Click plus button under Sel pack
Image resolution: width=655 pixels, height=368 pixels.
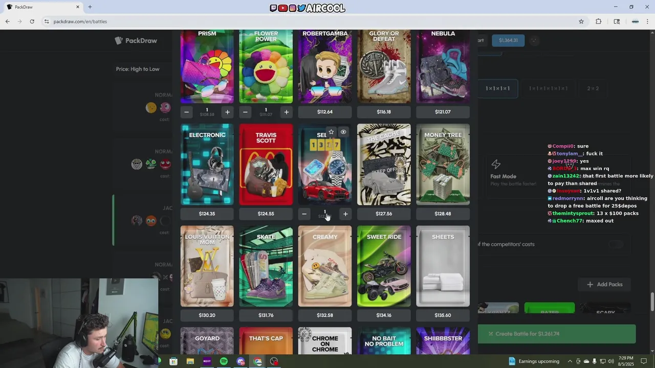[x=345, y=214]
